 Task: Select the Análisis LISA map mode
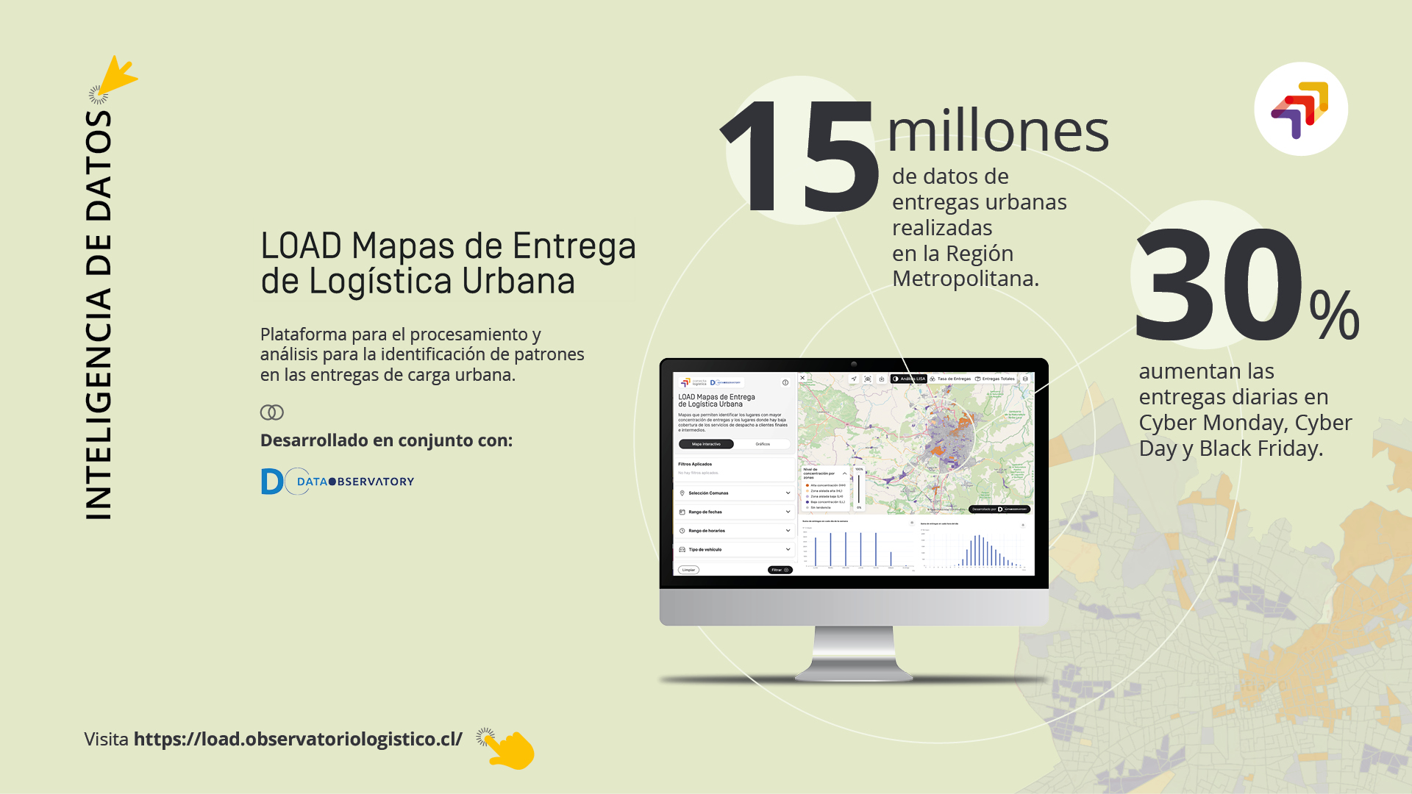[909, 379]
